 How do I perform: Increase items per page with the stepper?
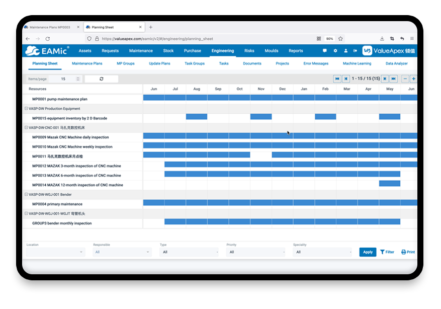[x=77, y=77]
